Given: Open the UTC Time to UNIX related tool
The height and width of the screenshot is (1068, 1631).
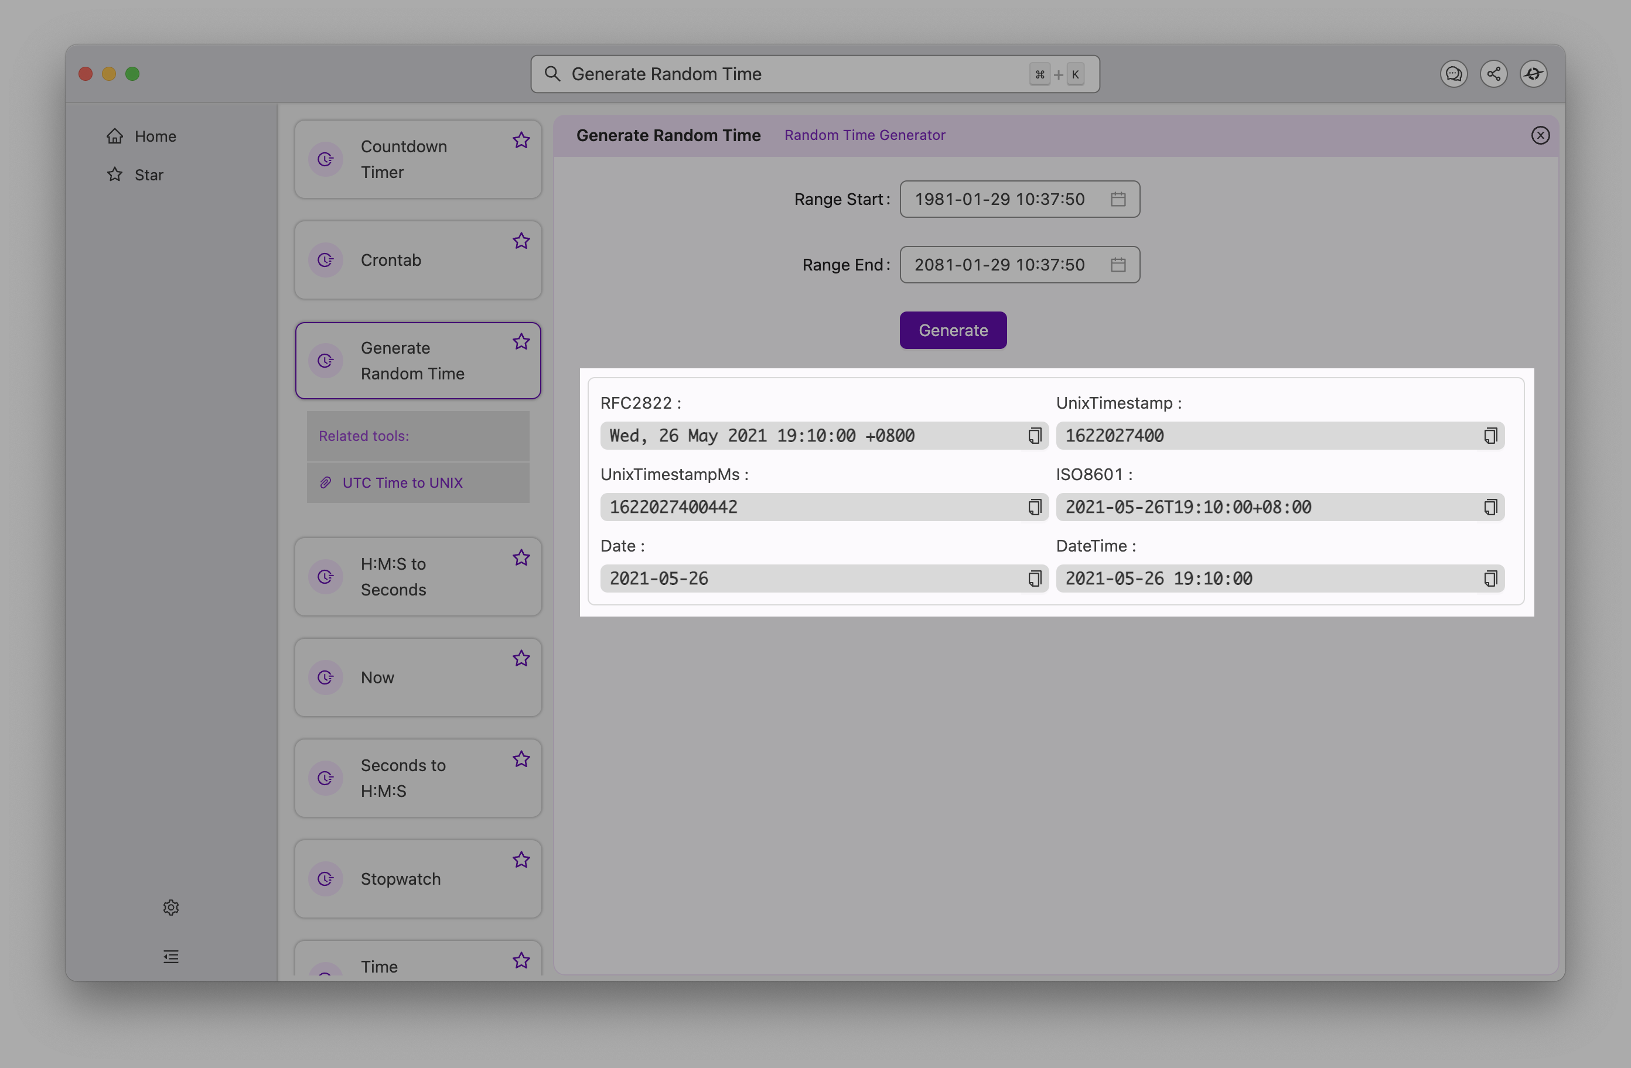Looking at the screenshot, I should pyautogui.click(x=402, y=483).
